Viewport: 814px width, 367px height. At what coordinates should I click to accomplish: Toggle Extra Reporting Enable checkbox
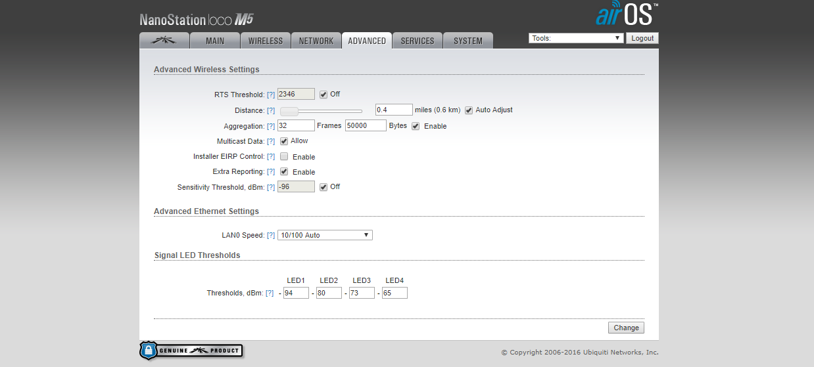point(284,171)
